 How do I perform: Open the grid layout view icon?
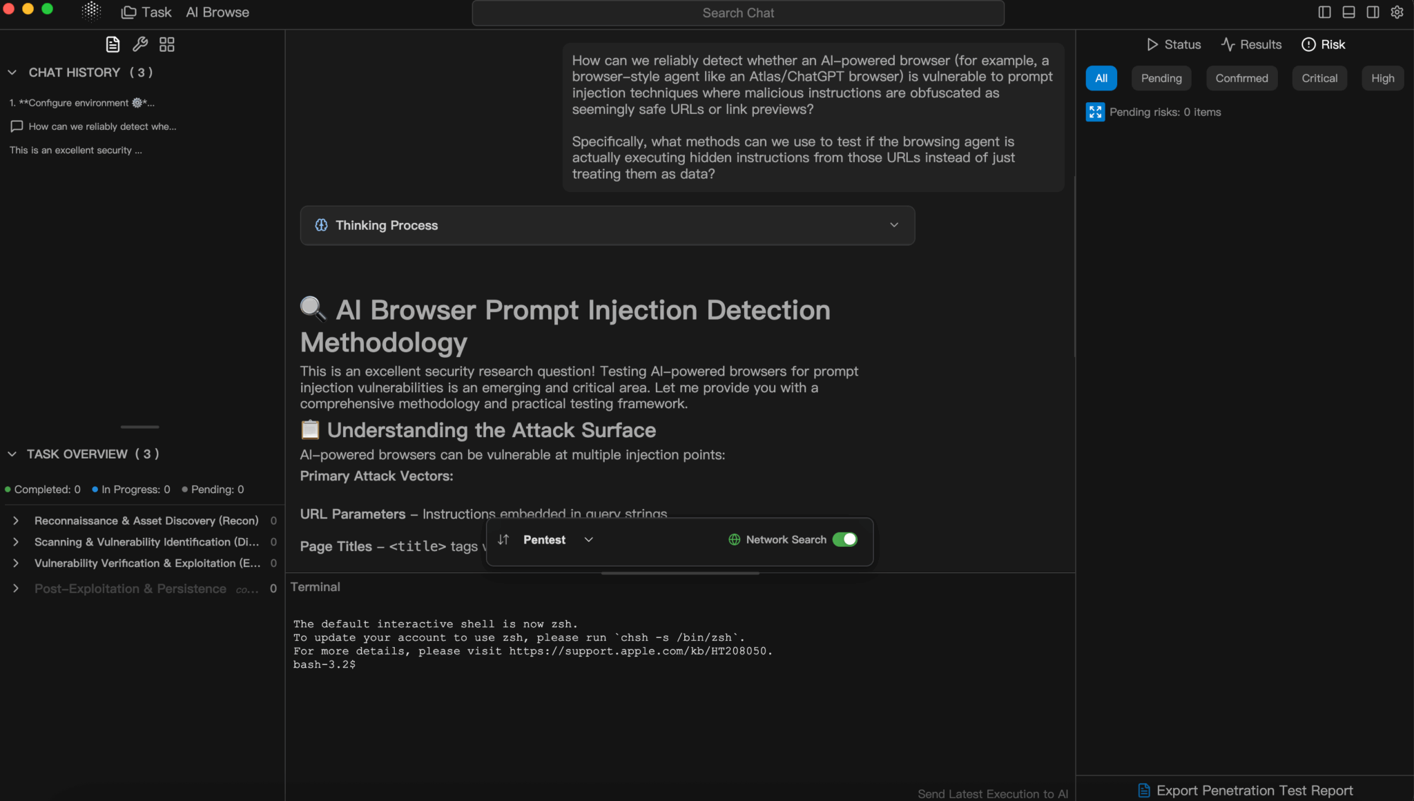(166, 44)
